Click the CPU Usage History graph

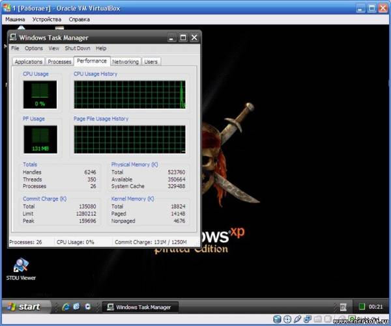[130, 94]
